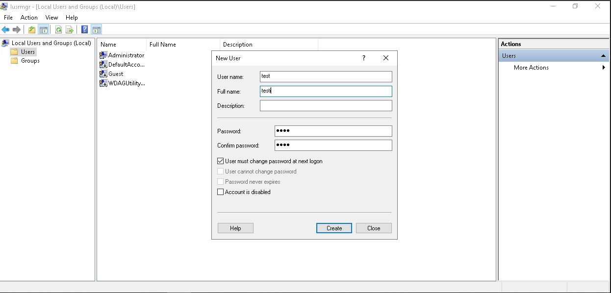Click the Refresh toolbar icon

click(58, 29)
